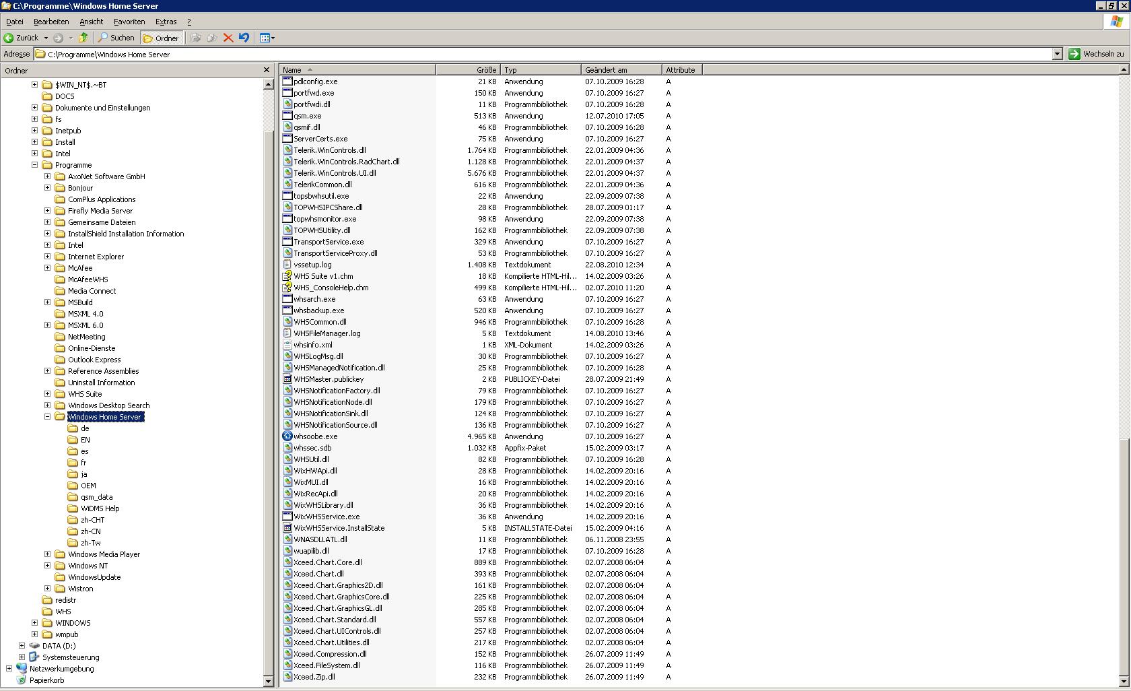Viewport: 1131px width, 691px height.
Task: Expand the DATA (D:) drive node
Action: [x=22, y=646]
